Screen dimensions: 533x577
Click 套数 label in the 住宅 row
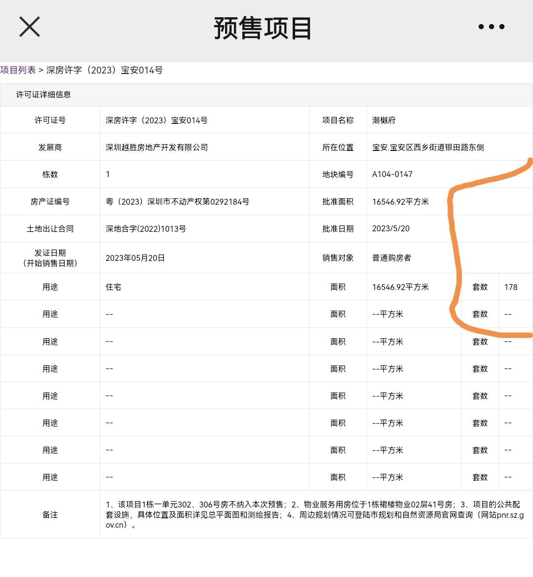click(x=480, y=287)
